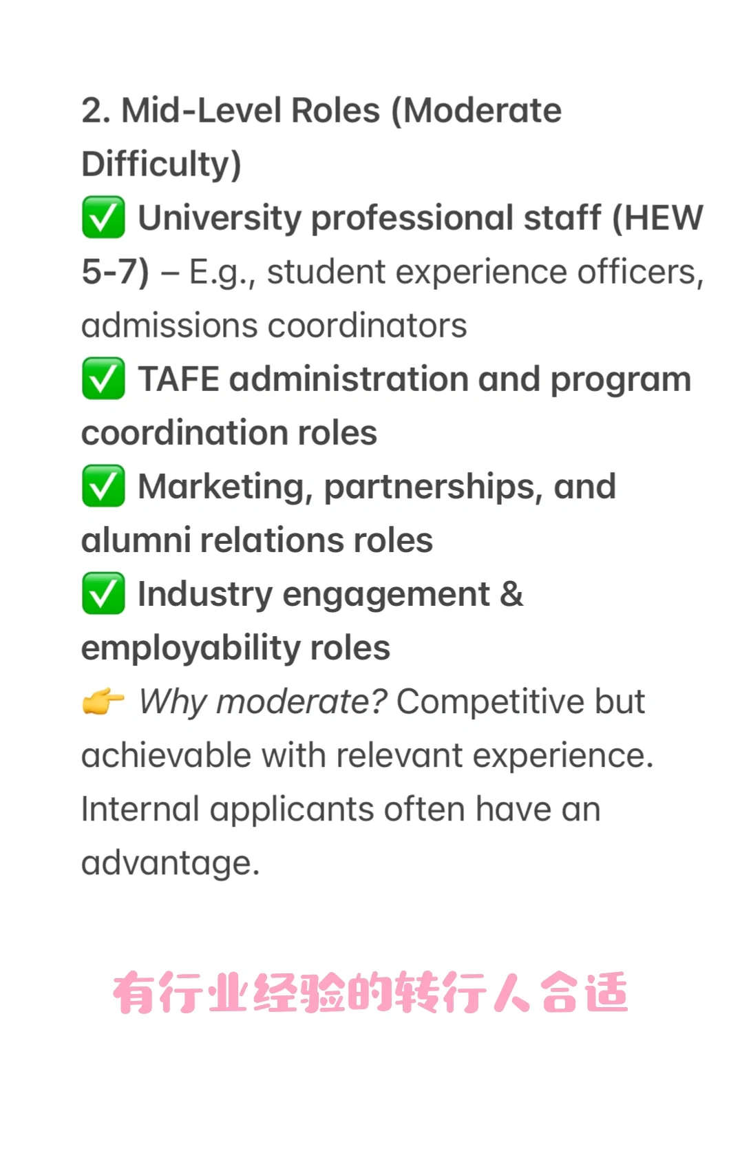Image resolution: width=740 pixels, height=1151 pixels.
Task: Click the line achievable with relevant experience
Action: tap(368, 756)
